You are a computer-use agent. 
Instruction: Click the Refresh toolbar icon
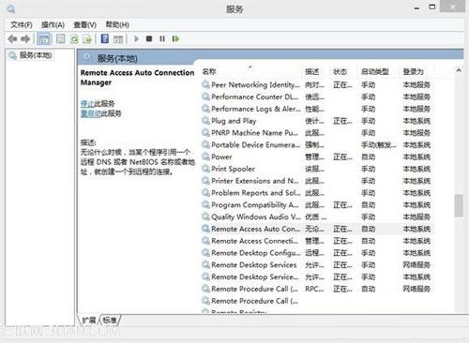click(74, 39)
